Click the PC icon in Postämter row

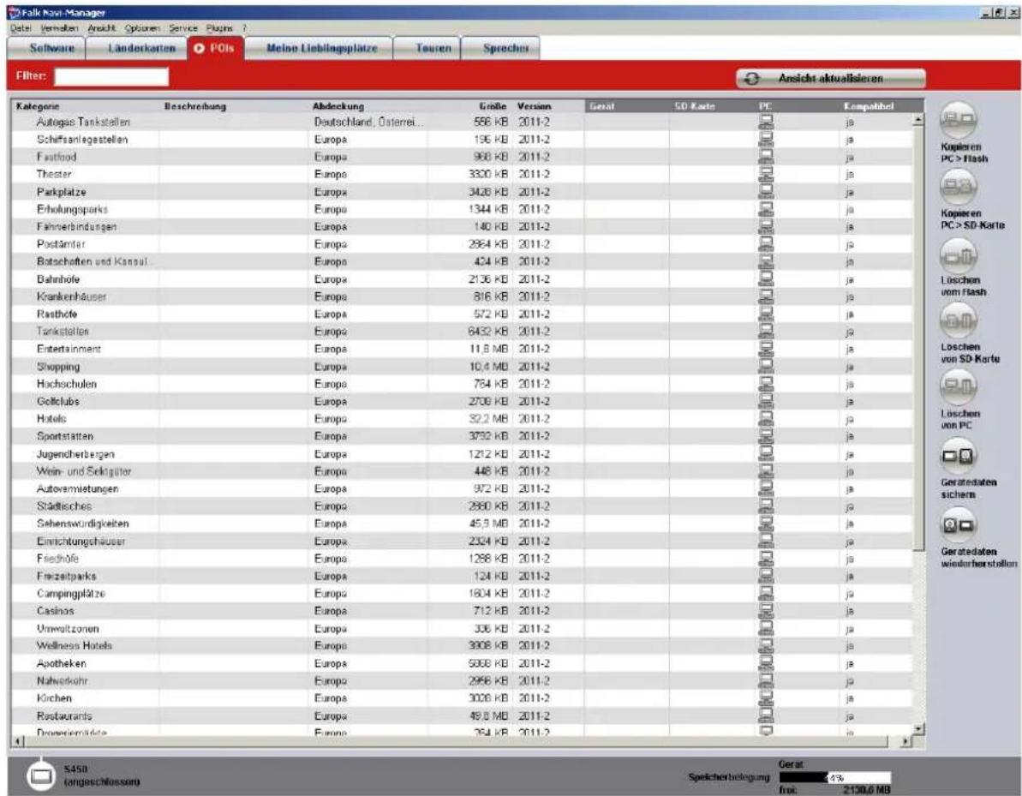(767, 244)
